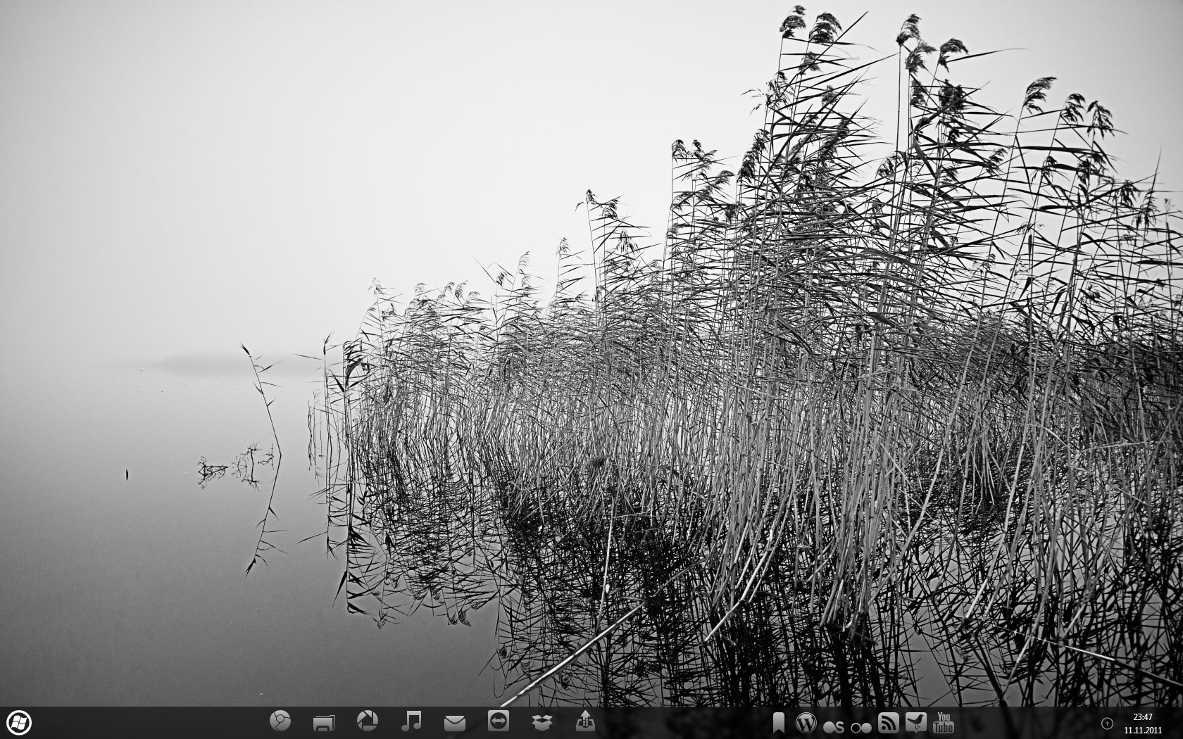Launch Chrome from the taskbar
Viewport: 1183px width, 739px height.
[280, 721]
